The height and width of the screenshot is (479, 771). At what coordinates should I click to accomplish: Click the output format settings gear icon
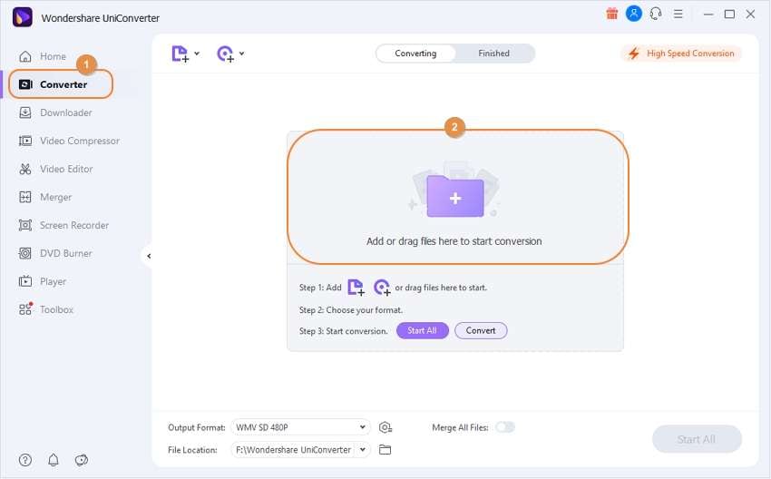click(385, 428)
